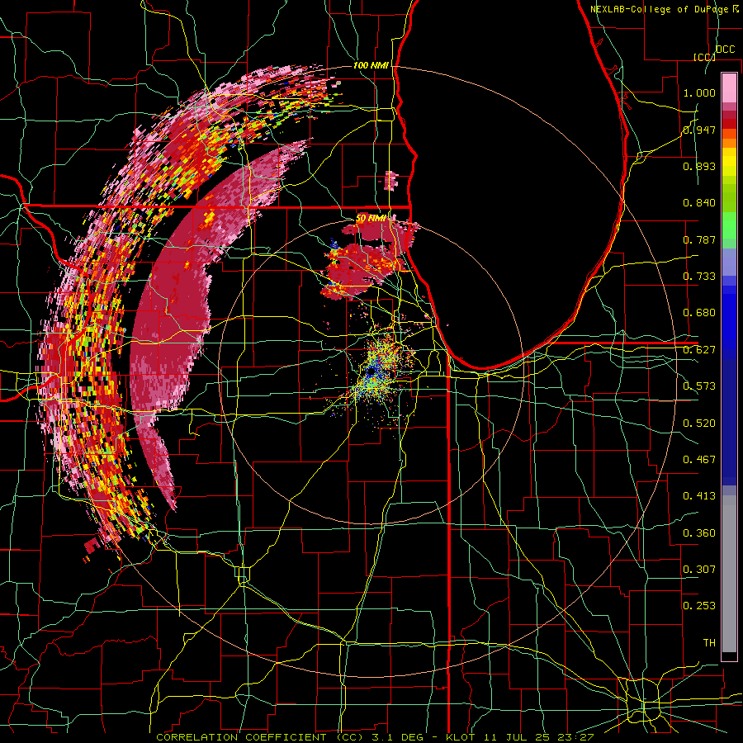Click the "0.520" color scale value
743x743 pixels.
point(699,424)
